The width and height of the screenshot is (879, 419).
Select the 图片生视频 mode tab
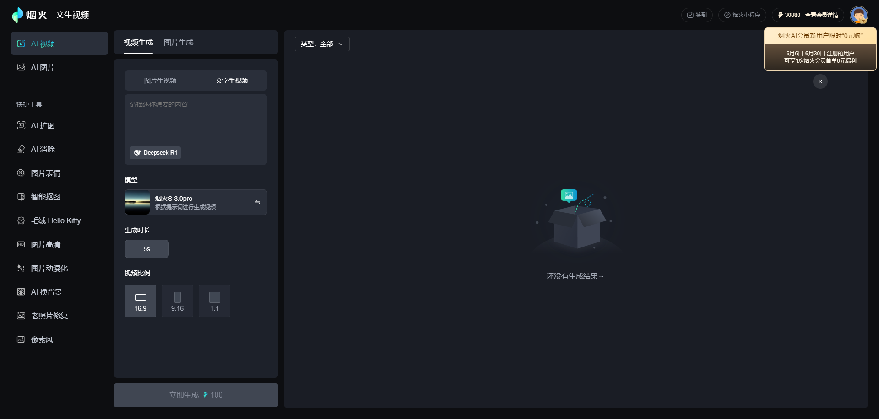click(160, 81)
